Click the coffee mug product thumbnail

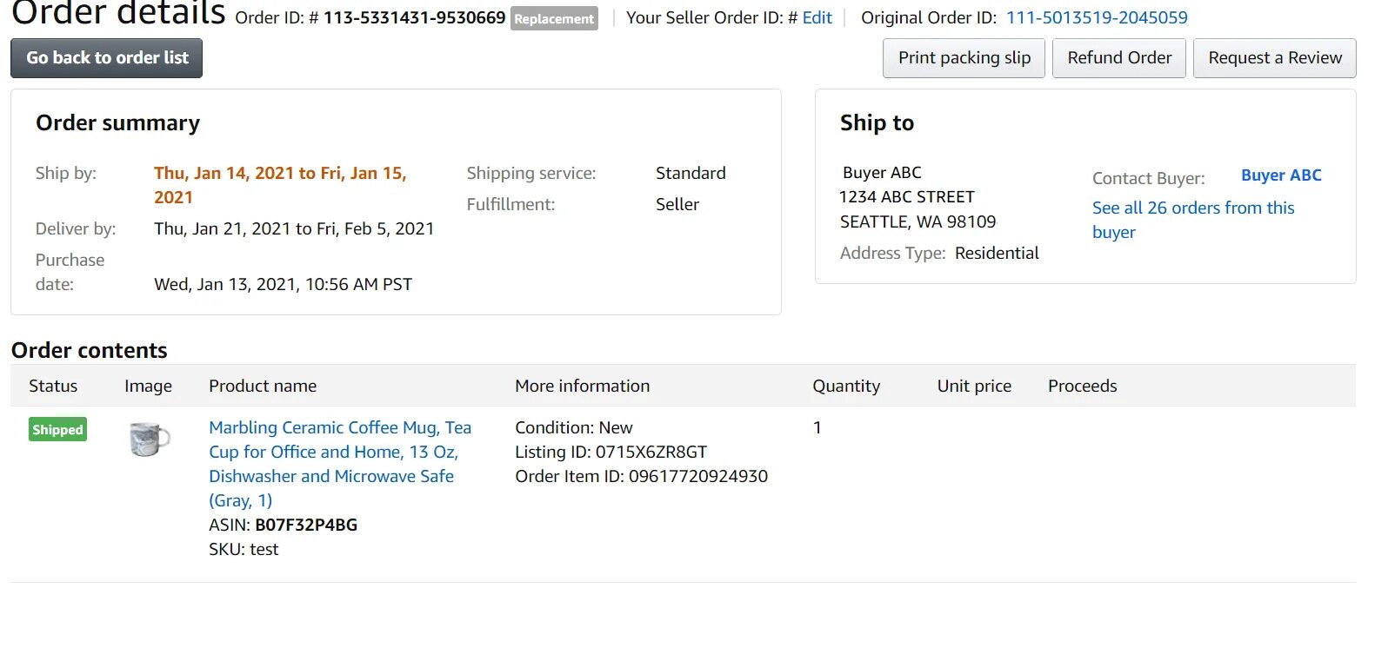(150, 439)
